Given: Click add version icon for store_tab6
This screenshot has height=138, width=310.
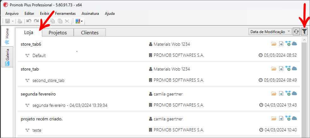Looking at the screenshot, I should pos(288,44).
